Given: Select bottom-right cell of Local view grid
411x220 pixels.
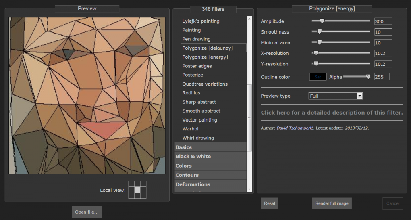Looking at the screenshot, I should 143,196.
